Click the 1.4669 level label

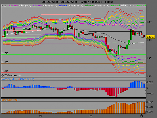(5, 62)
